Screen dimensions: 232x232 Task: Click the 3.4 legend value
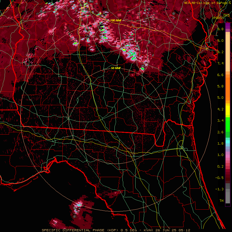pos(220,121)
